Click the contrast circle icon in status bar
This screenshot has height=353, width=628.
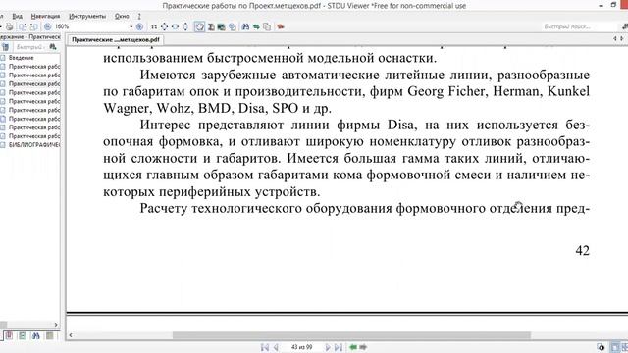pos(601,347)
